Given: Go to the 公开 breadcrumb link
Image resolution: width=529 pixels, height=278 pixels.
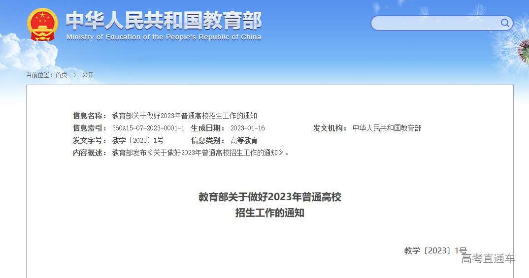Looking at the screenshot, I should [x=88, y=75].
